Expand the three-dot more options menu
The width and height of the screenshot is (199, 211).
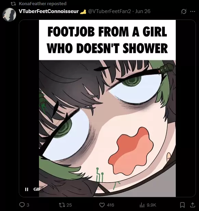tap(193, 11)
